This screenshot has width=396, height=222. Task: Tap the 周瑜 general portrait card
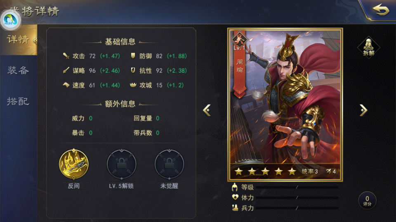(285, 104)
